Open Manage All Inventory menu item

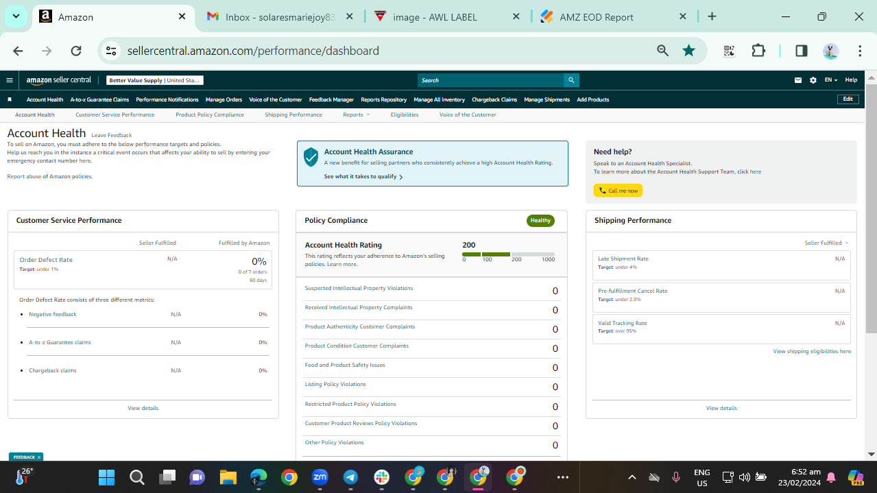coord(439,99)
